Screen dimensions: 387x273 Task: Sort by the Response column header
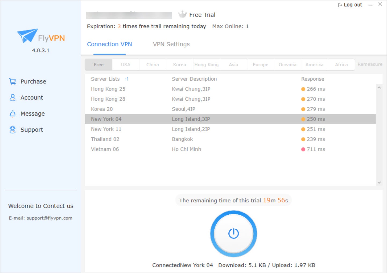[x=312, y=79]
